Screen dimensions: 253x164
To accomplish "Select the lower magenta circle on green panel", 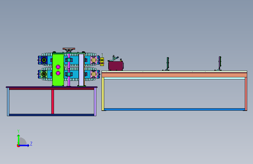I will tap(58, 73).
